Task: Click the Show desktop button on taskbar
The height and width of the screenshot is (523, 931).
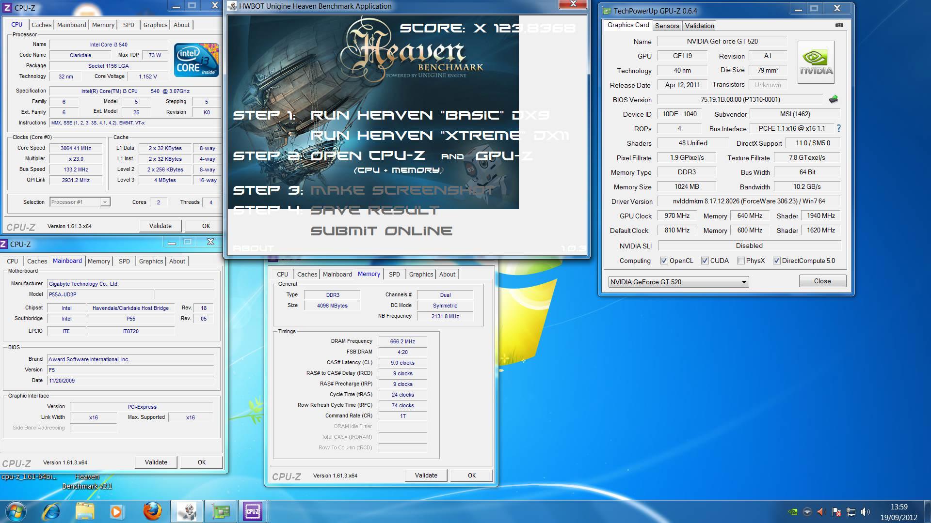Action: 927,512
